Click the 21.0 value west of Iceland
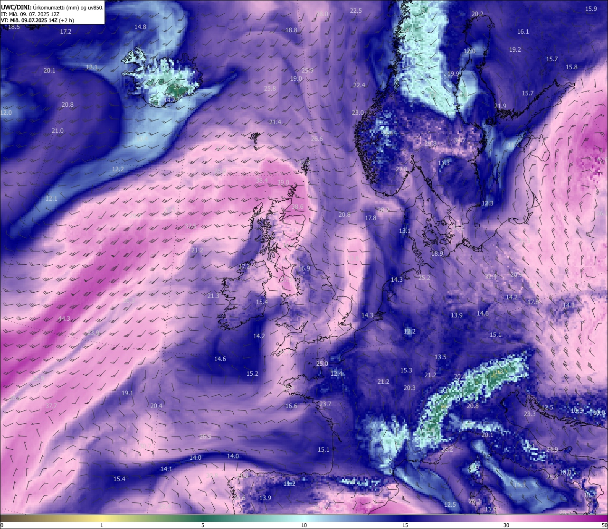The height and width of the screenshot is (529, 608). [57, 131]
